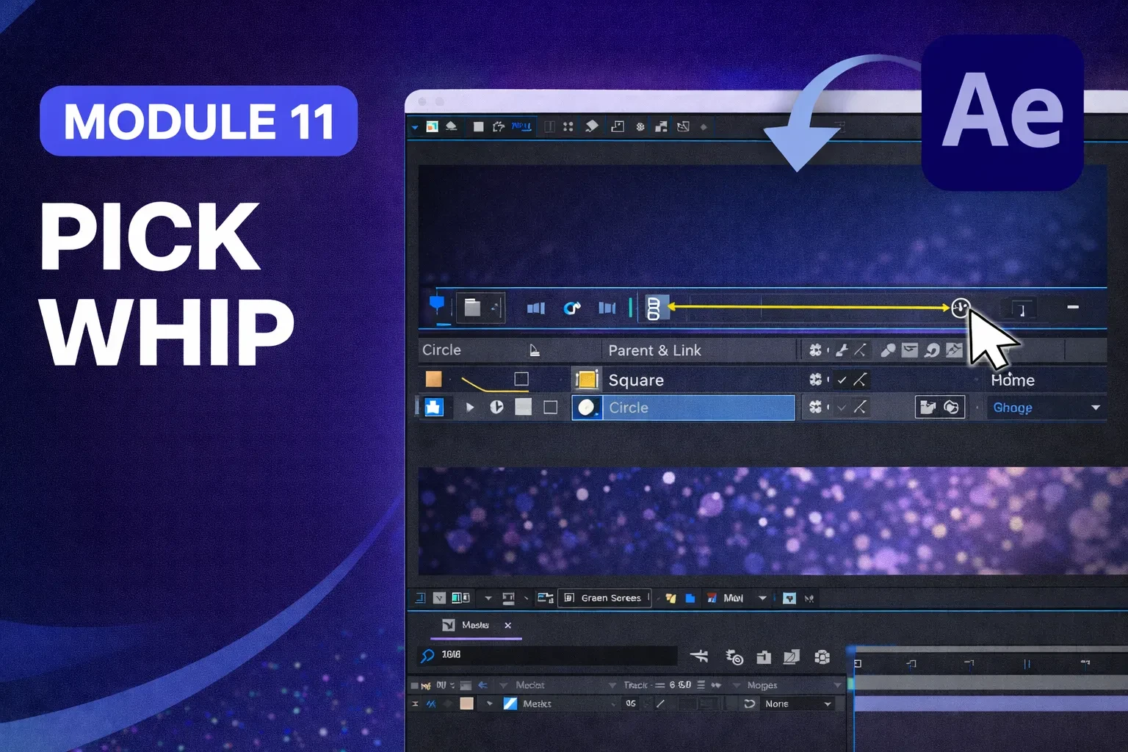Click the purple layer bar in the timeline
This screenshot has width=1128, height=752.
tap(991, 704)
